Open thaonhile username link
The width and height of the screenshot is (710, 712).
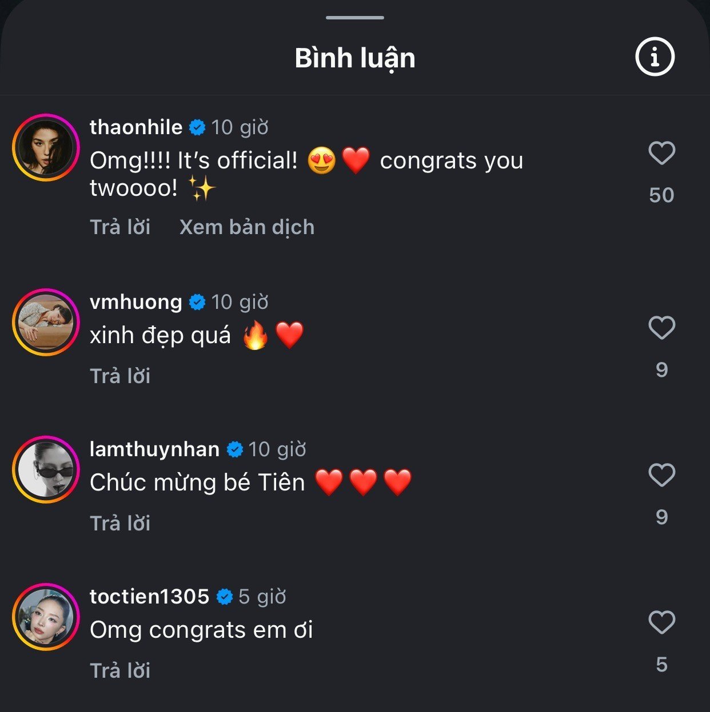click(x=136, y=127)
